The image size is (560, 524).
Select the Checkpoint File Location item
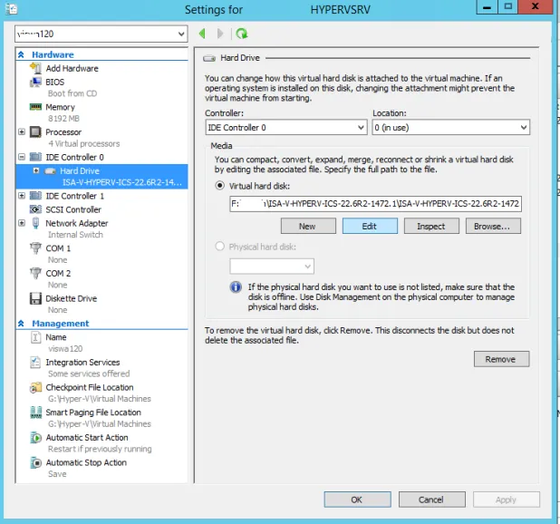pos(90,387)
